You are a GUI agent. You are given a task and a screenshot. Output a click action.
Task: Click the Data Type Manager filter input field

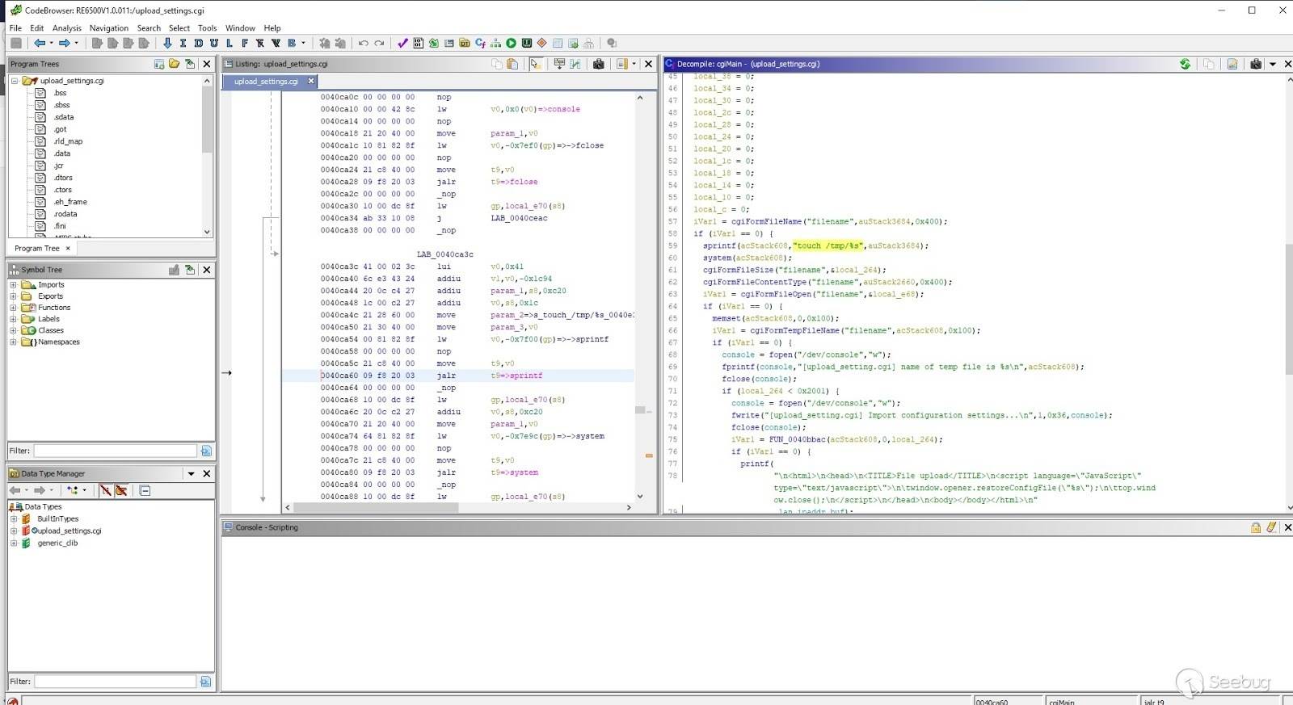(x=115, y=682)
